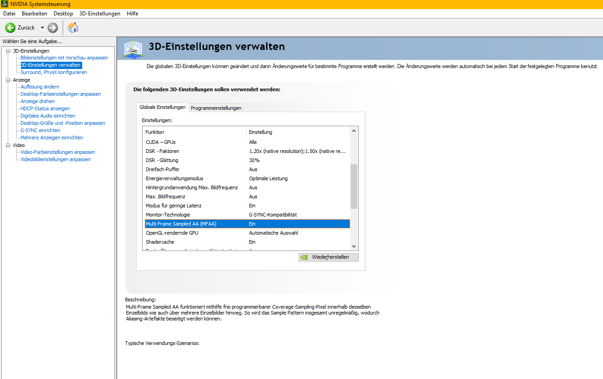Image resolution: width=603 pixels, height=379 pixels.
Task: Open the Datei menu
Action: 9,13
